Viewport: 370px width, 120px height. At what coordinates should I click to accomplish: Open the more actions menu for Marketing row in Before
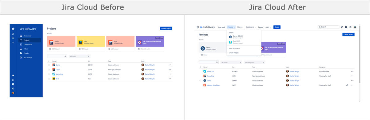170,74
